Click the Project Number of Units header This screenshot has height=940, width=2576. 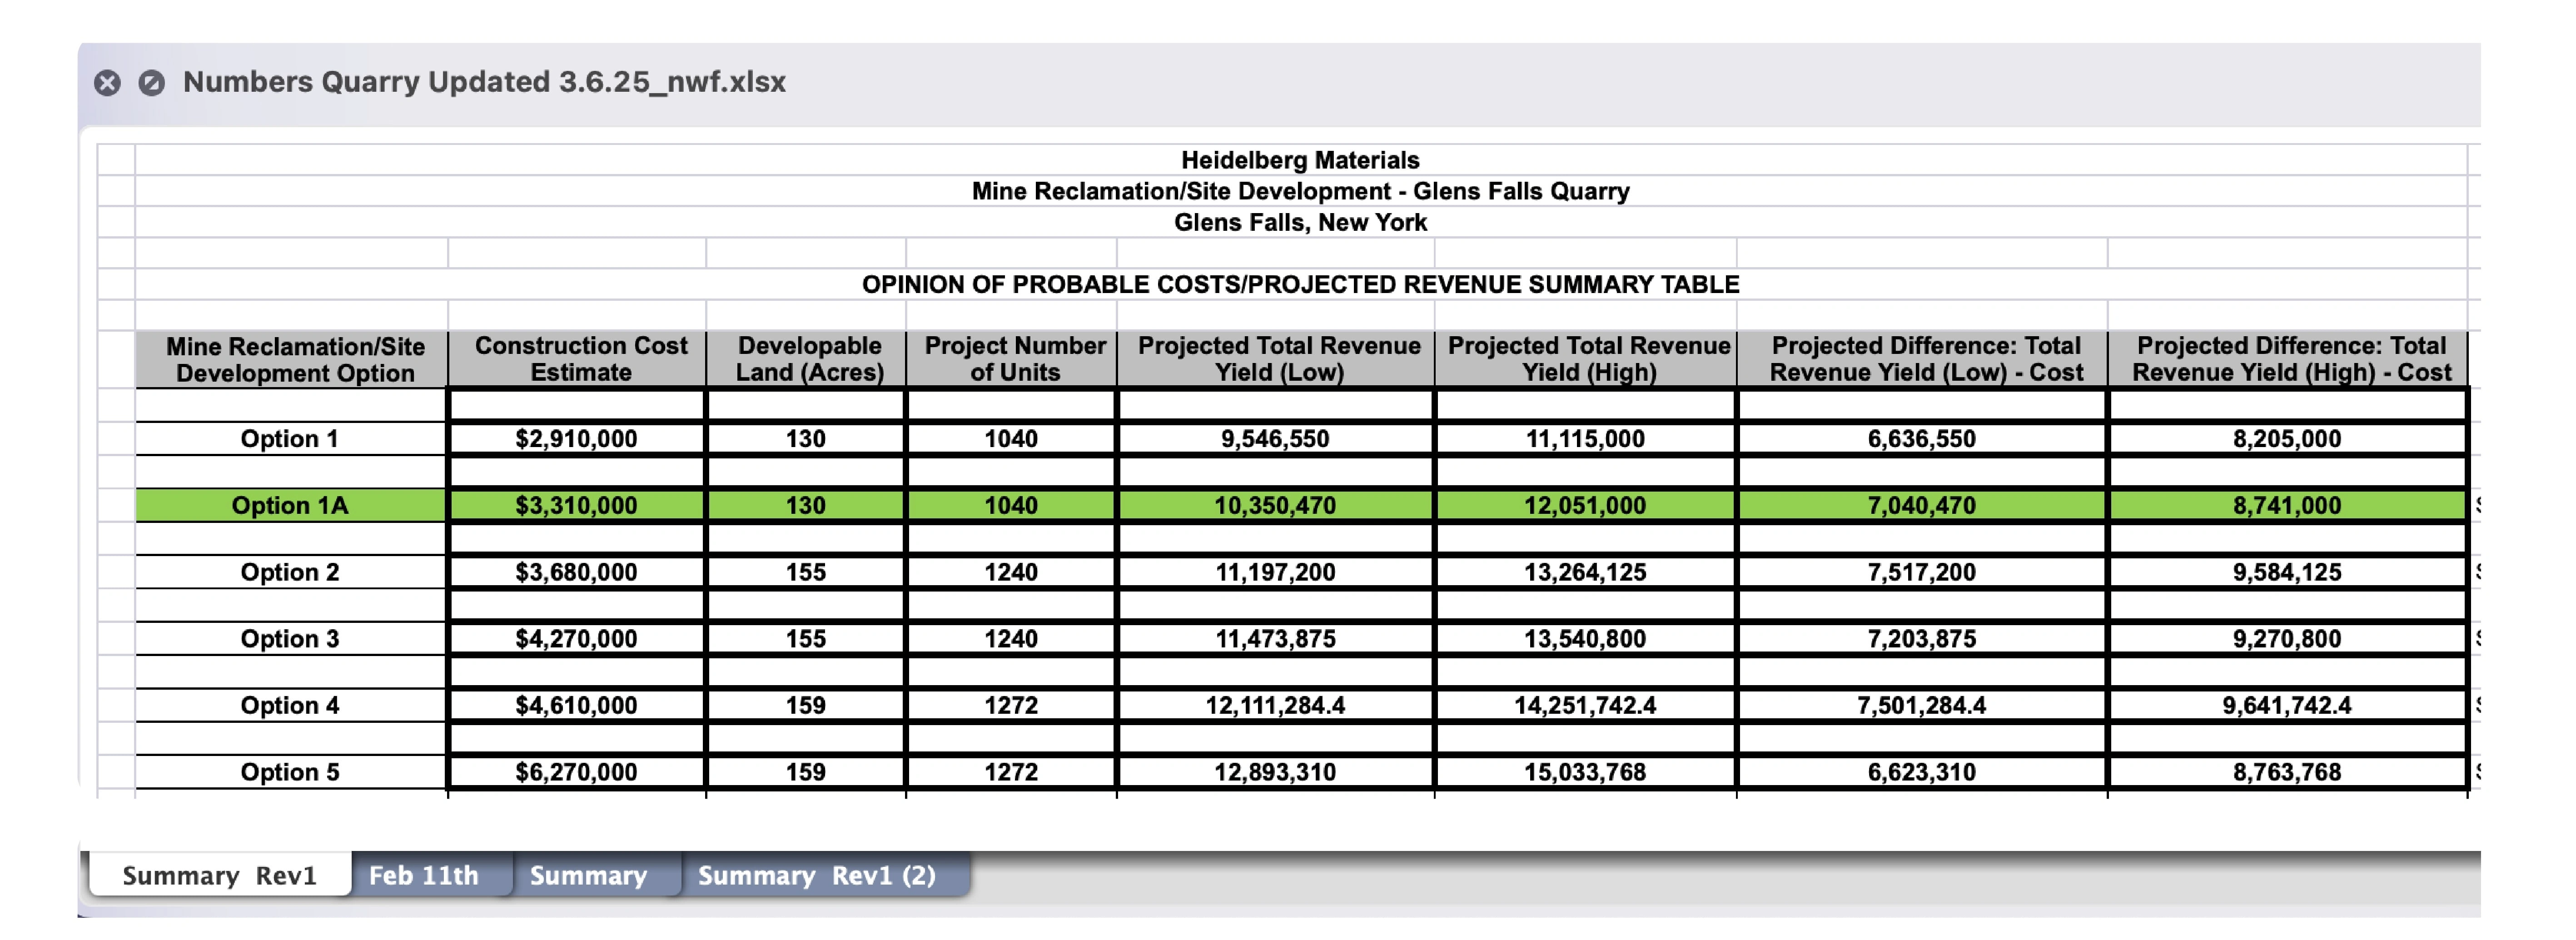click(x=1014, y=359)
